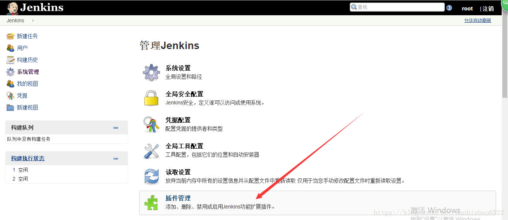Enable auto refresh via 允许自动刷新 link
This screenshot has width=508, height=220.
477,20
